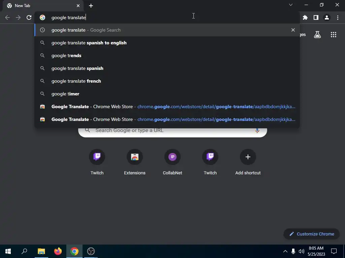Choose 'google translate french' suggestion
This screenshot has width=345, height=258.
click(167, 81)
